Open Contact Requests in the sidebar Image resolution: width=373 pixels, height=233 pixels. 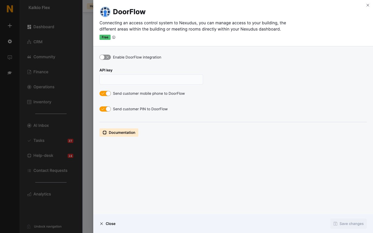[47, 171]
